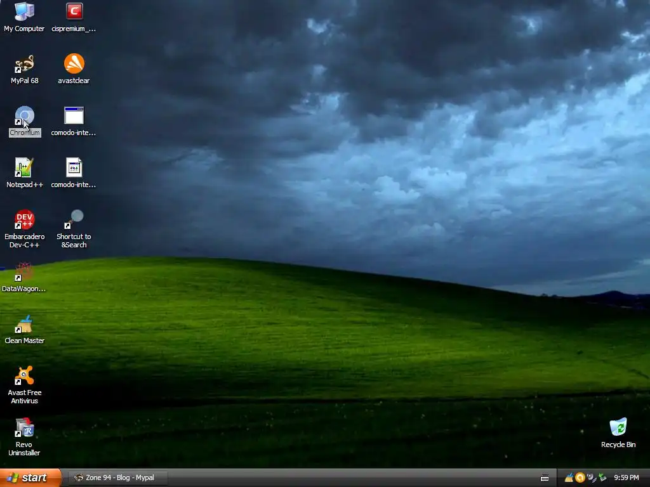Click the on-screen keyboard icon in taskbar
The width and height of the screenshot is (650, 487).
click(545, 478)
